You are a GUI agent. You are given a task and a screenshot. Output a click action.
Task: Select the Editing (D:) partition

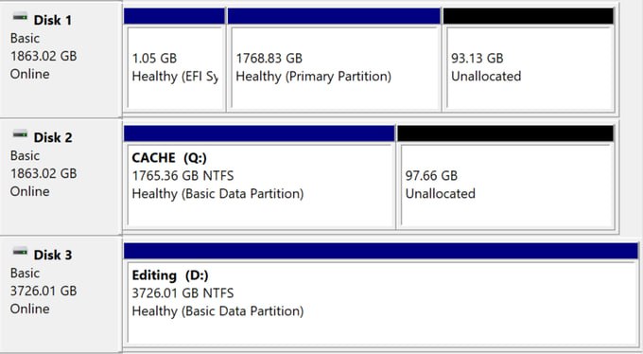point(381,302)
